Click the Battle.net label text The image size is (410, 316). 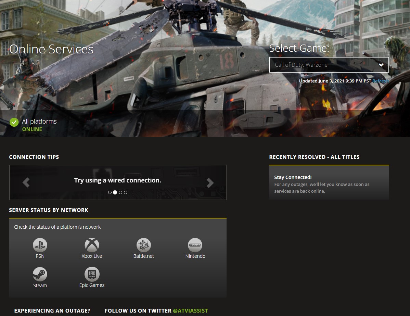(x=143, y=256)
